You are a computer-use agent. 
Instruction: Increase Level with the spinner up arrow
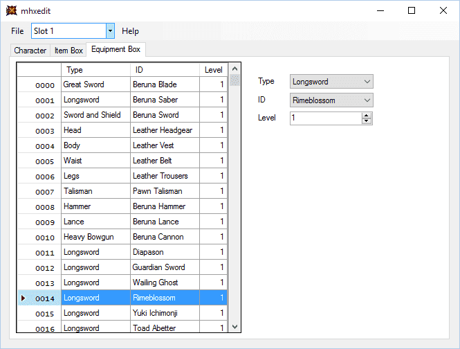[x=366, y=116]
